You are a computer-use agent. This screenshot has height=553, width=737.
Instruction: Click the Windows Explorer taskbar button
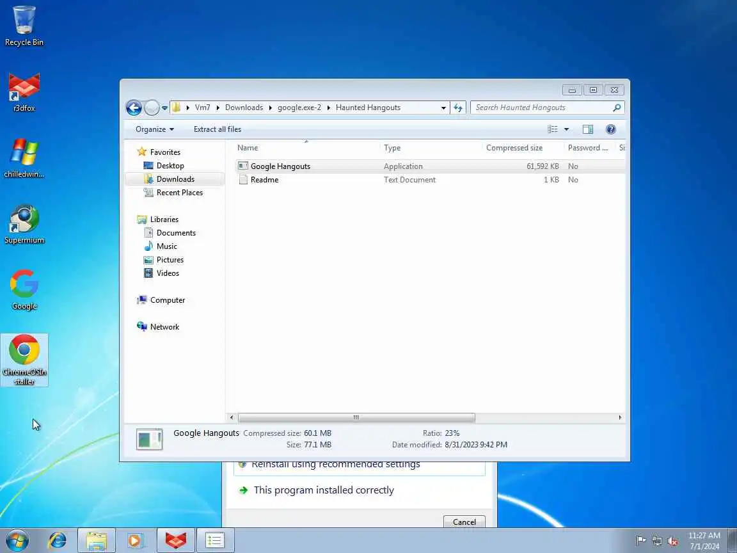pyautogui.click(x=97, y=540)
